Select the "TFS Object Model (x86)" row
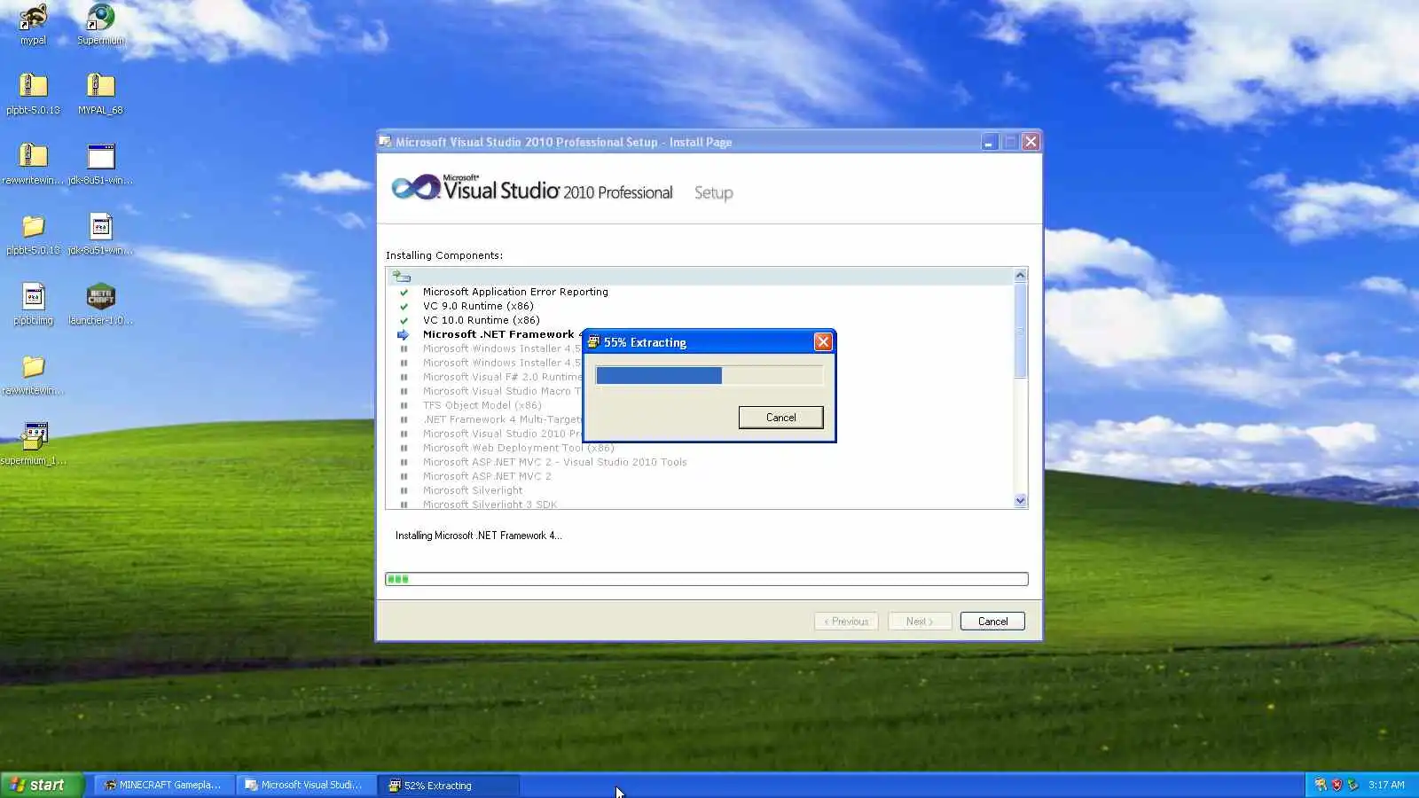 coord(482,405)
